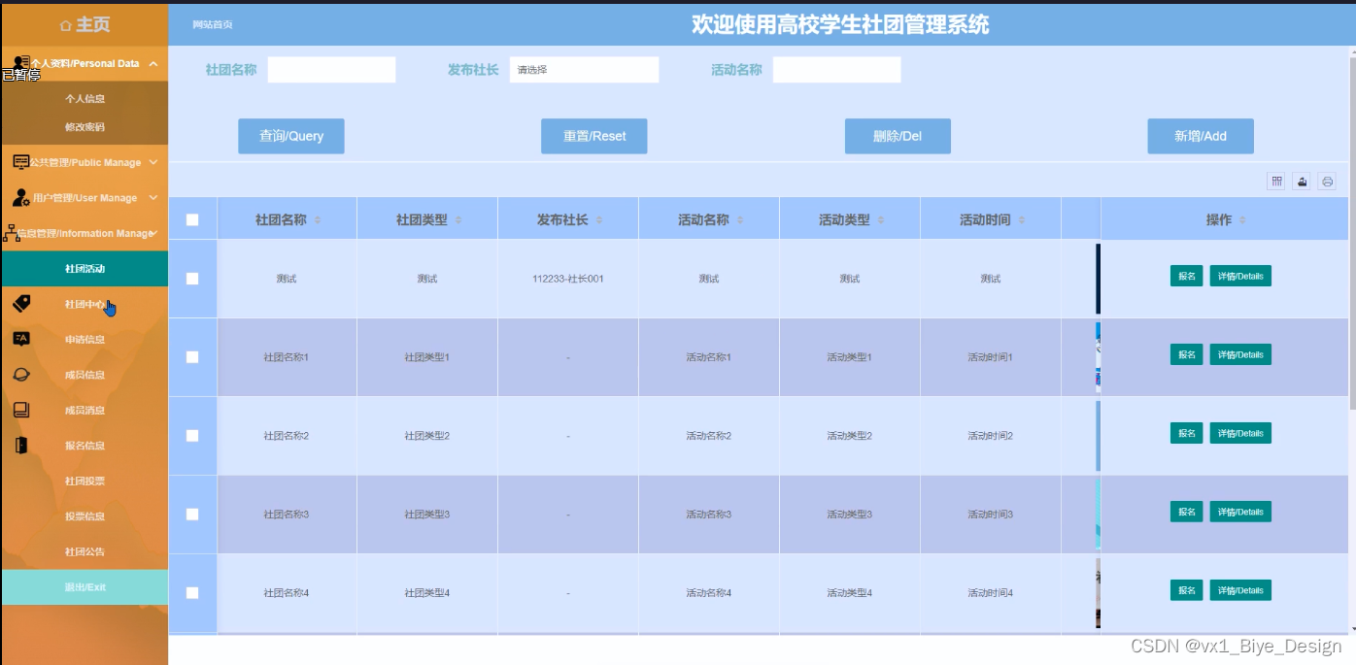Sort by the 活动时间 column arrows
Viewport: 1356px width, 665px height.
(1022, 220)
